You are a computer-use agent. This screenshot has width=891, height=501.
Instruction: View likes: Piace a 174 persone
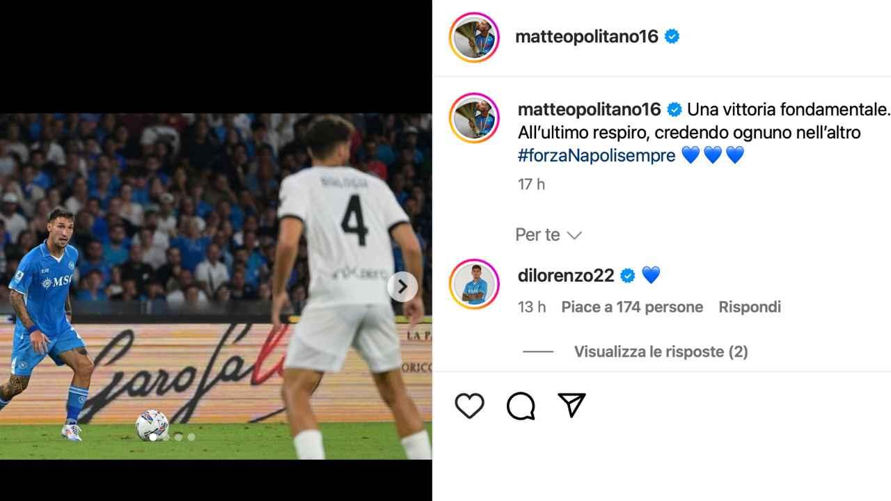point(632,307)
